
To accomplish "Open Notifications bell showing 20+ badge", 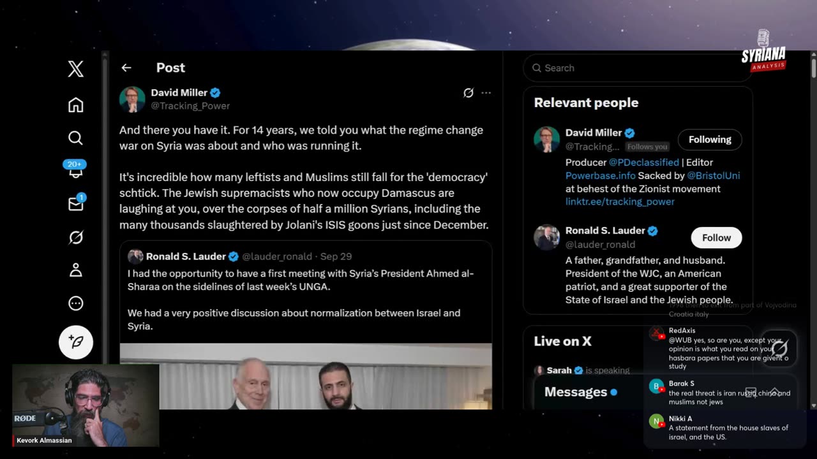I will pos(75,170).
